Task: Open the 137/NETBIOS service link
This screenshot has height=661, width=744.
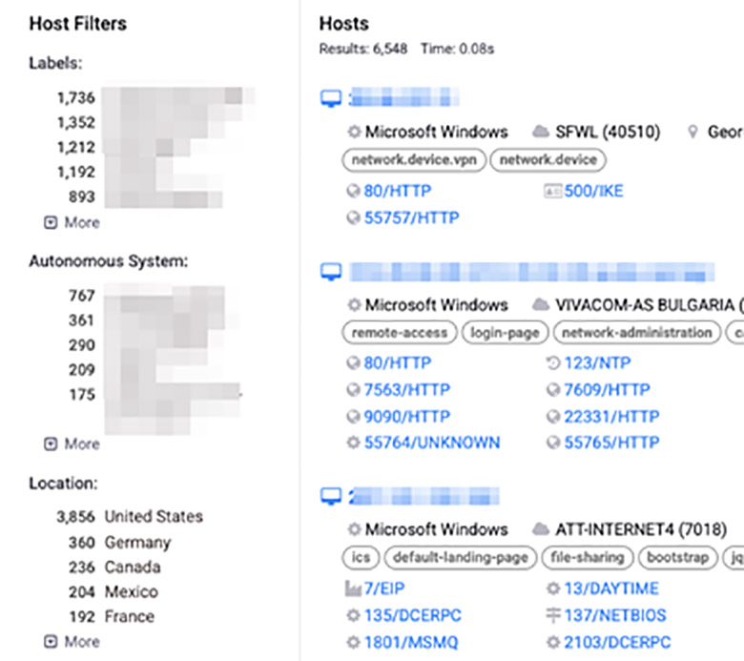Action: pos(614,615)
